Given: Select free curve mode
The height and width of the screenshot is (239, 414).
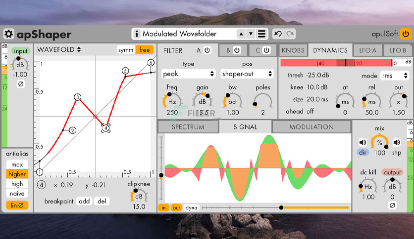Looking at the screenshot, I should 145,50.
